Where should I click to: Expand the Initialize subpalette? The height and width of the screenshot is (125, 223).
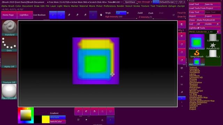click(194, 106)
